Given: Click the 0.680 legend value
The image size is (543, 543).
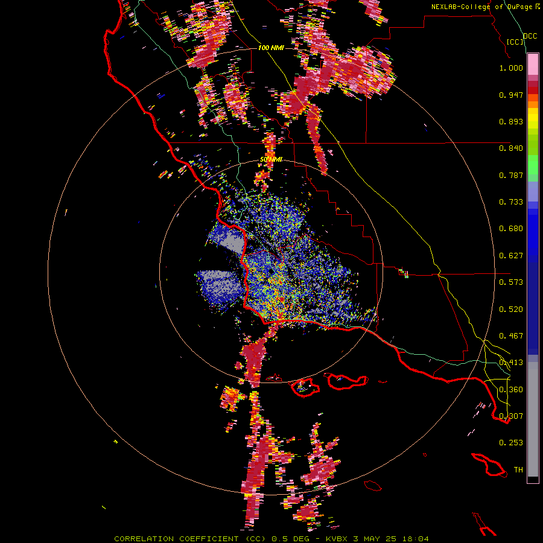Looking at the screenshot, I should pos(511,229).
